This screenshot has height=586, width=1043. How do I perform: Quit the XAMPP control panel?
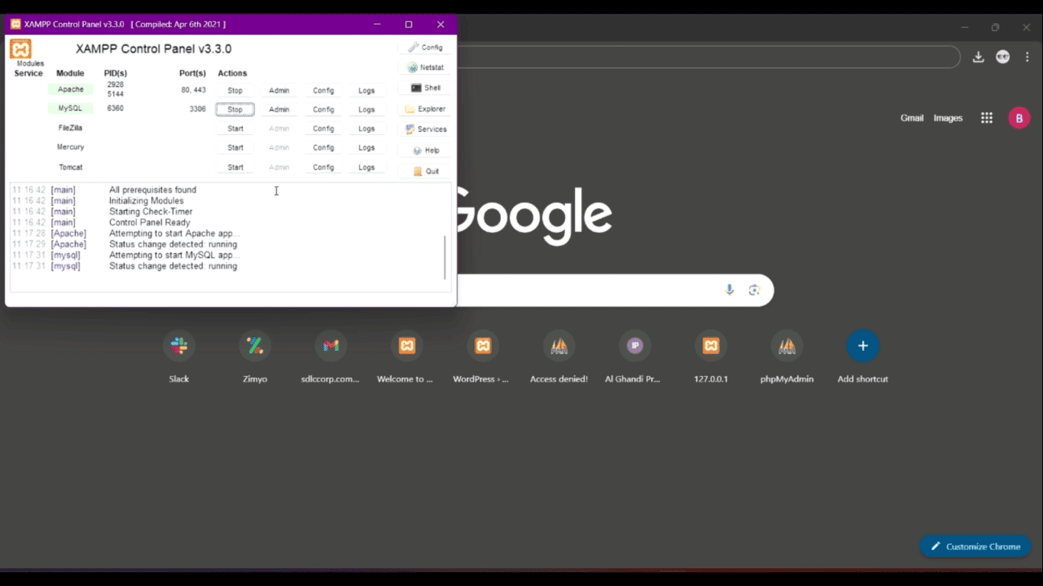(425, 171)
